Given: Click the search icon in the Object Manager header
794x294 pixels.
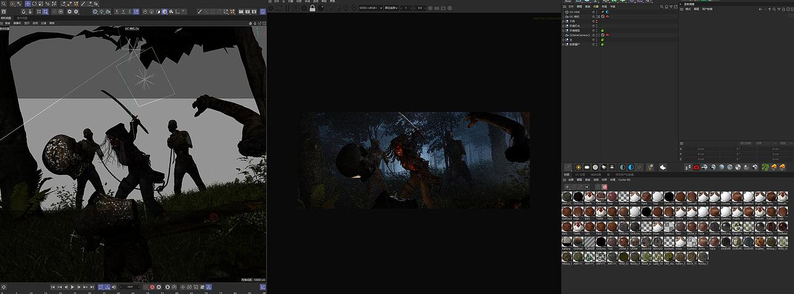Looking at the screenshot, I should pyautogui.click(x=662, y=7).
